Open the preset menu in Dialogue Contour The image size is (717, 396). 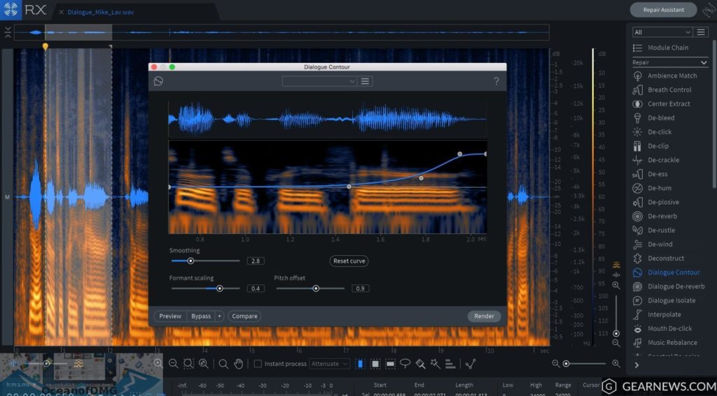pyautogui.click(x=365, y=81)
